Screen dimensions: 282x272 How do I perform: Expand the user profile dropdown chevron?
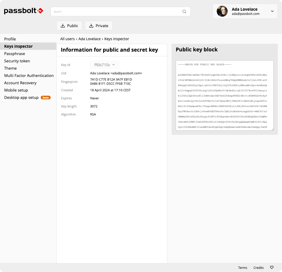pos(272,11)
